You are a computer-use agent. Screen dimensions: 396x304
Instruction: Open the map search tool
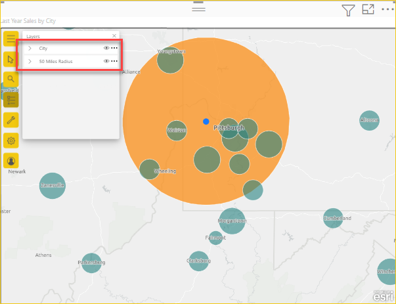[11, 79]
